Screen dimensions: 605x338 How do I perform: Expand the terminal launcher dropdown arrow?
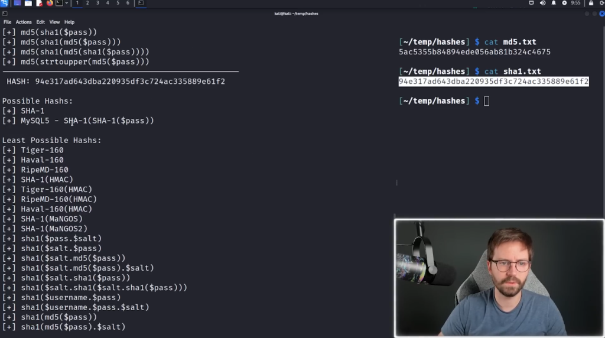point(66,3)
